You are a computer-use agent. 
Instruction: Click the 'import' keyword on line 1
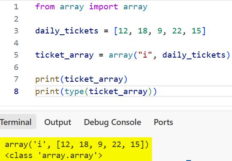[103, 7]
